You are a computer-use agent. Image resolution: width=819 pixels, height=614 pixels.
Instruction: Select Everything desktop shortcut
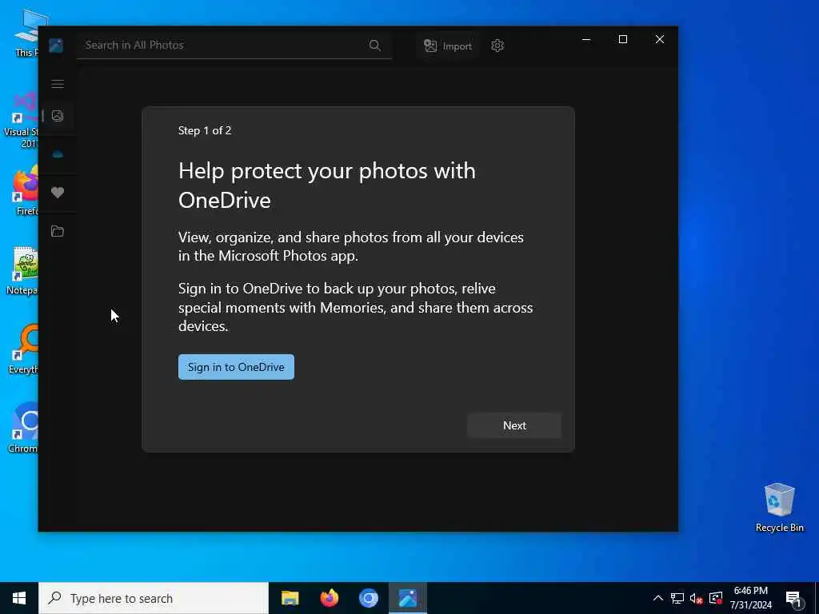click(x=22, y=350)
